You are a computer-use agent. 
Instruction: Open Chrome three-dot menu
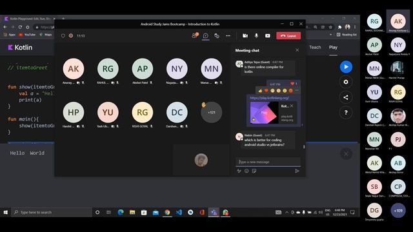pos(355,27)
